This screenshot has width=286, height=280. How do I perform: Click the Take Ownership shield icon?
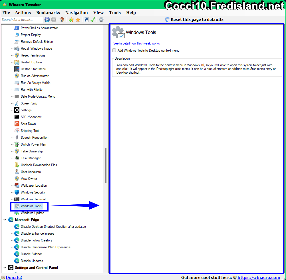tap(17, 151)
